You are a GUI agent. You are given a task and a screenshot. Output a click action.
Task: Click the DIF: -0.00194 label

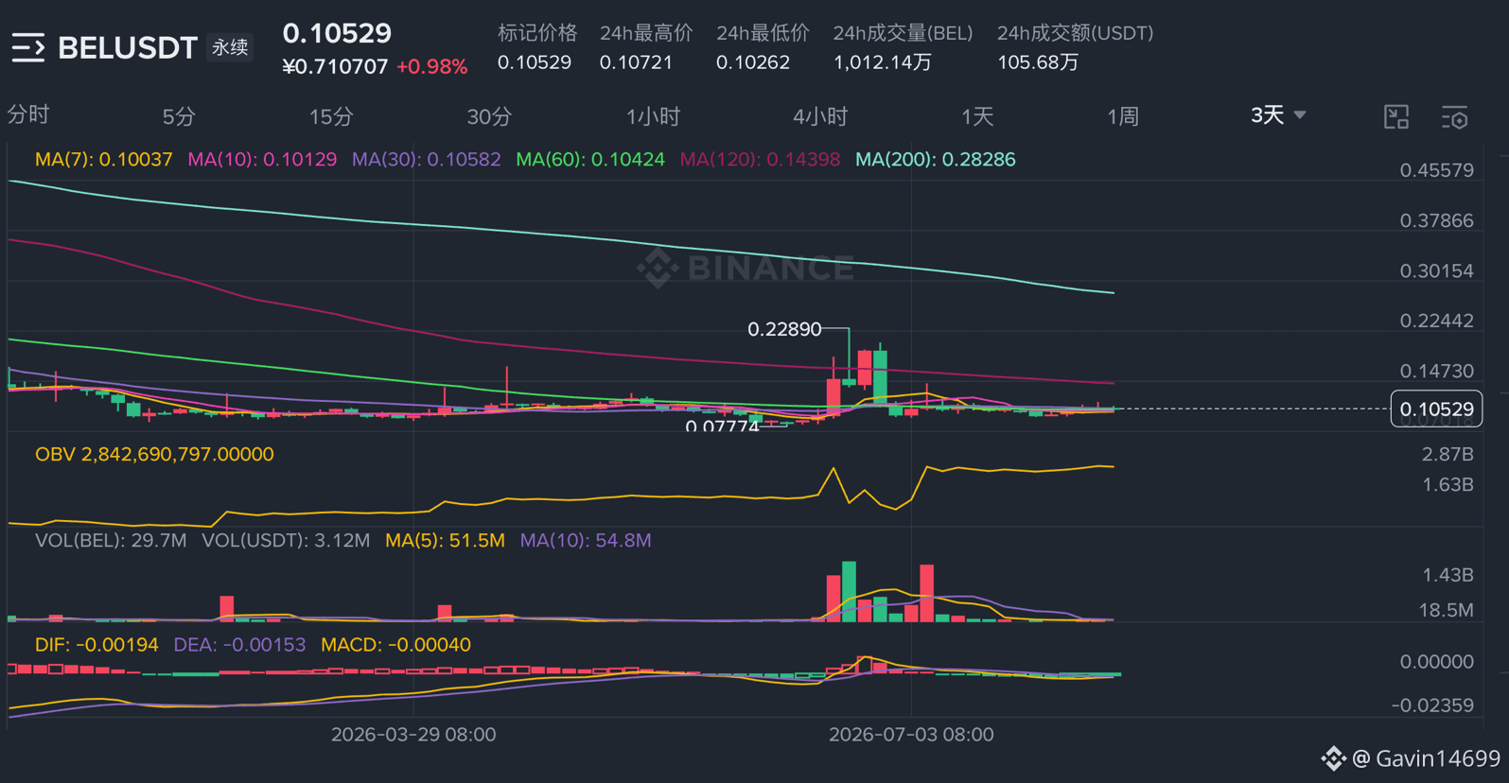tap(97, 645)
